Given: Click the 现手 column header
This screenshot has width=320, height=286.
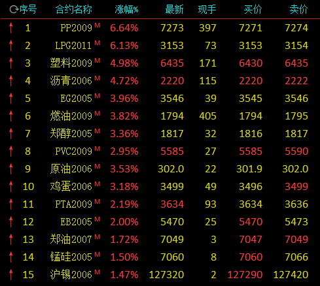Looking at the screenshot, I should pos(207,10).
